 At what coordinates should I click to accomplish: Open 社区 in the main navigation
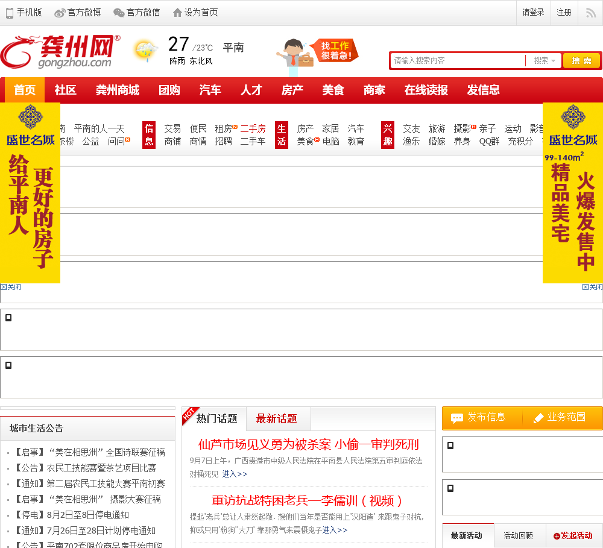tap(65, 90)
